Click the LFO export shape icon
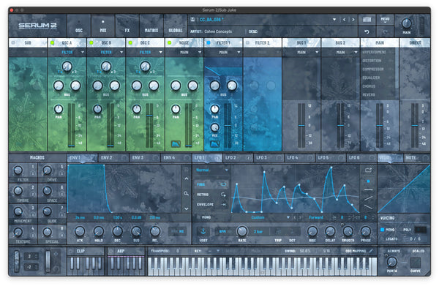Image resolution: width=439 pixels, height=286 pixels. click(368, 170)
